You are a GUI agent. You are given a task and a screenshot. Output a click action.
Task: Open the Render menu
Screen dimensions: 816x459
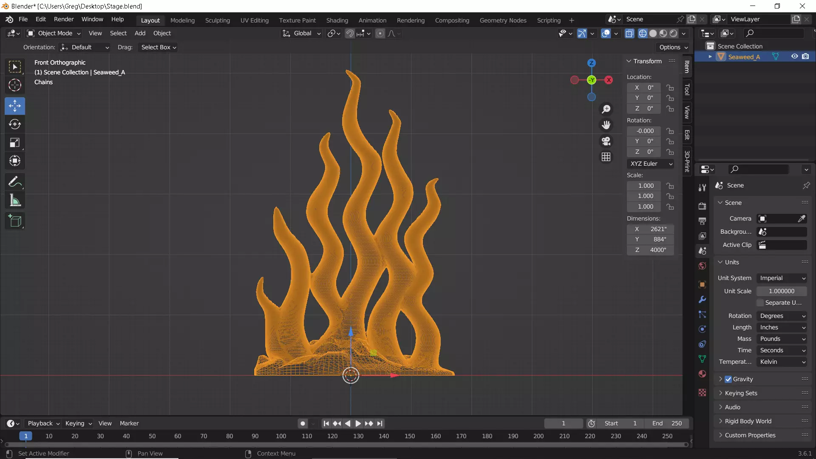[x=64, y=19]
